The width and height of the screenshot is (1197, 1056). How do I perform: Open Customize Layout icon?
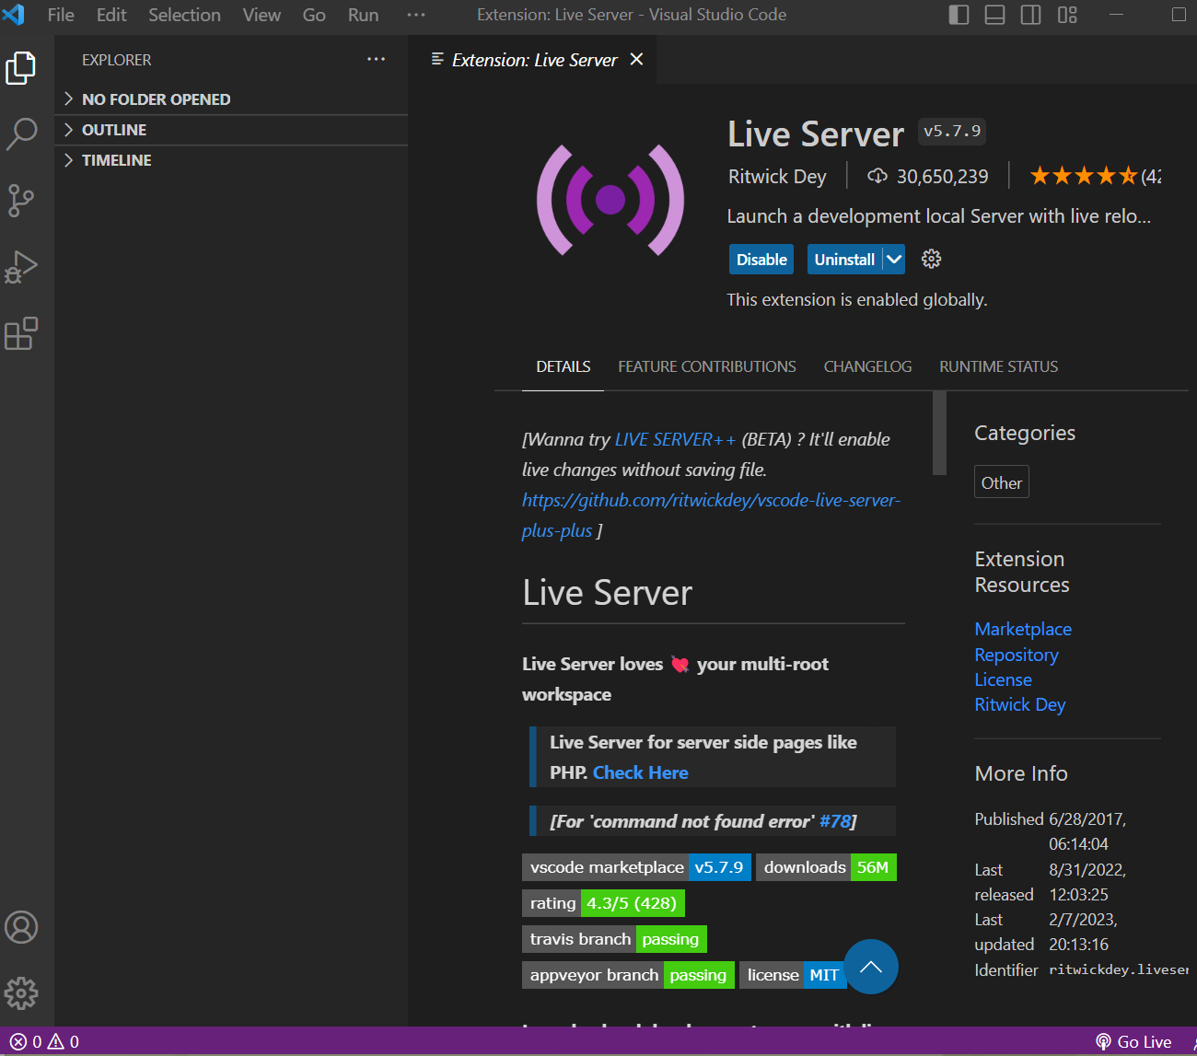[1067, 15]
